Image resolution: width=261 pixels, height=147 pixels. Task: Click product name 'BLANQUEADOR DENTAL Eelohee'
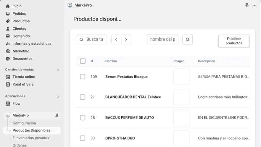pyautogui.click(x=133, y=97)
